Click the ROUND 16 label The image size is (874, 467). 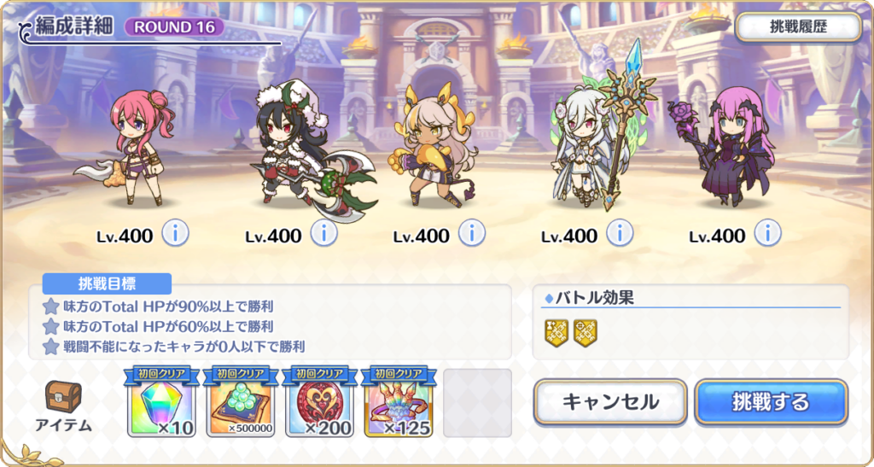point(174,26)
